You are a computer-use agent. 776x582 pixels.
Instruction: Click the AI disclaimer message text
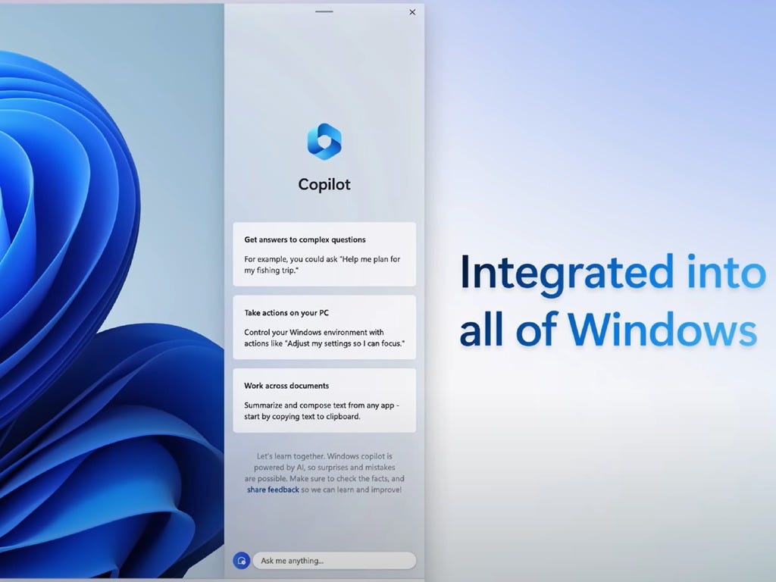[324, 473]
